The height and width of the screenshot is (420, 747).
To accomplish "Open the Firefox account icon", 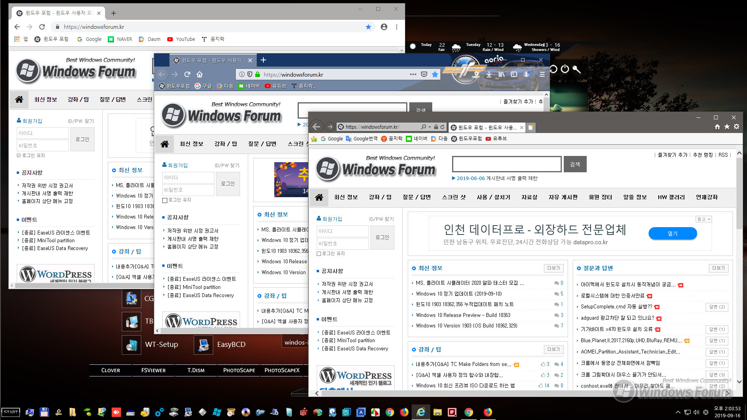I will 526,74.
